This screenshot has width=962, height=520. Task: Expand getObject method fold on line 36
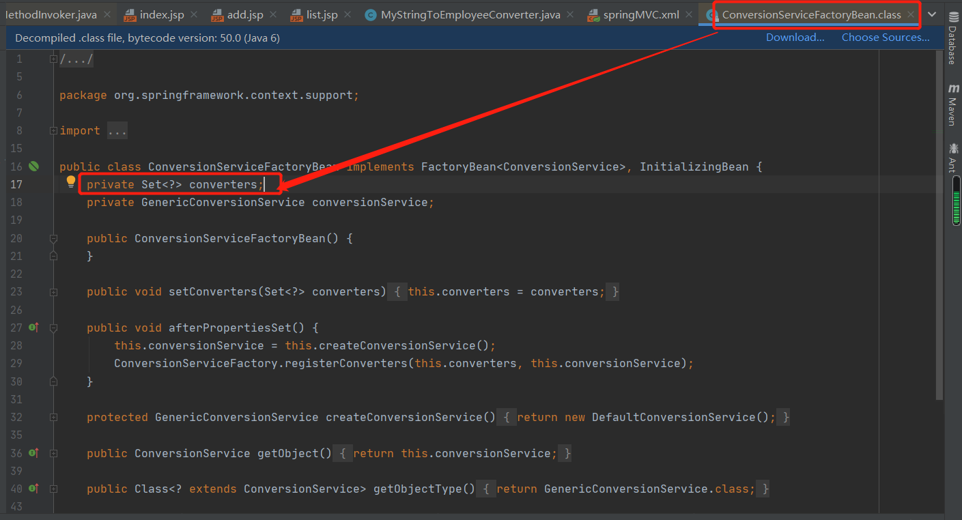[x=53, y=453]
